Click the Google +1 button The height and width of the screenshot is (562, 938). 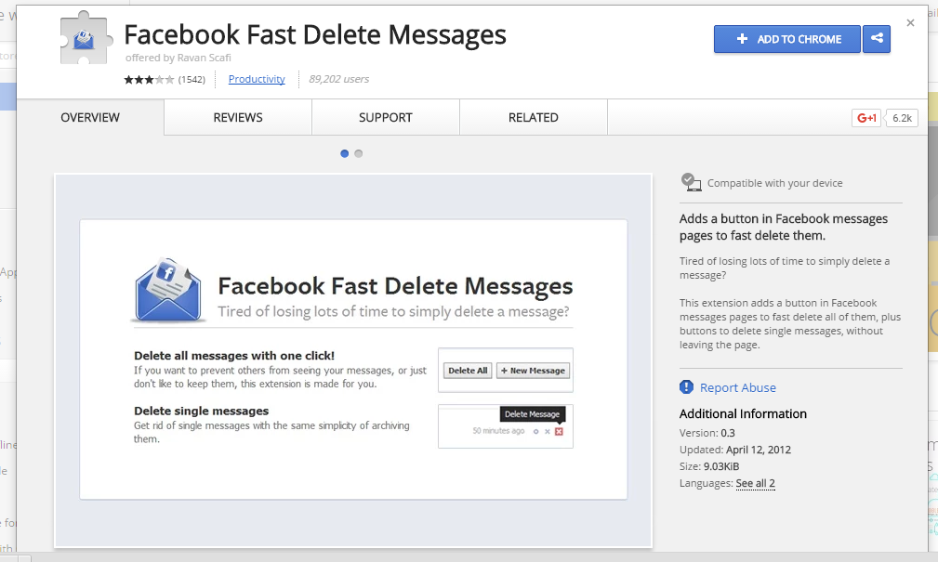pyautogui.click(x=866, y=118)
